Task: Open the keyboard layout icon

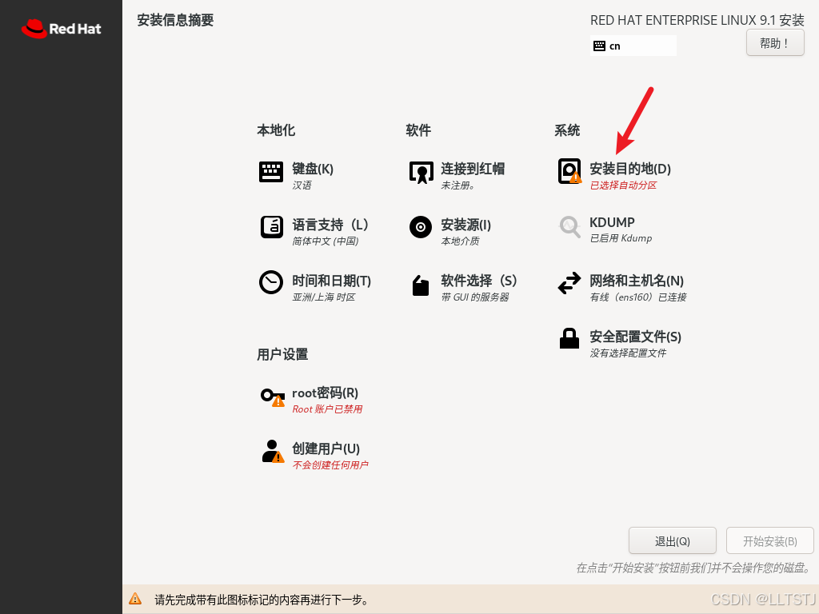Action: (271, 171)
